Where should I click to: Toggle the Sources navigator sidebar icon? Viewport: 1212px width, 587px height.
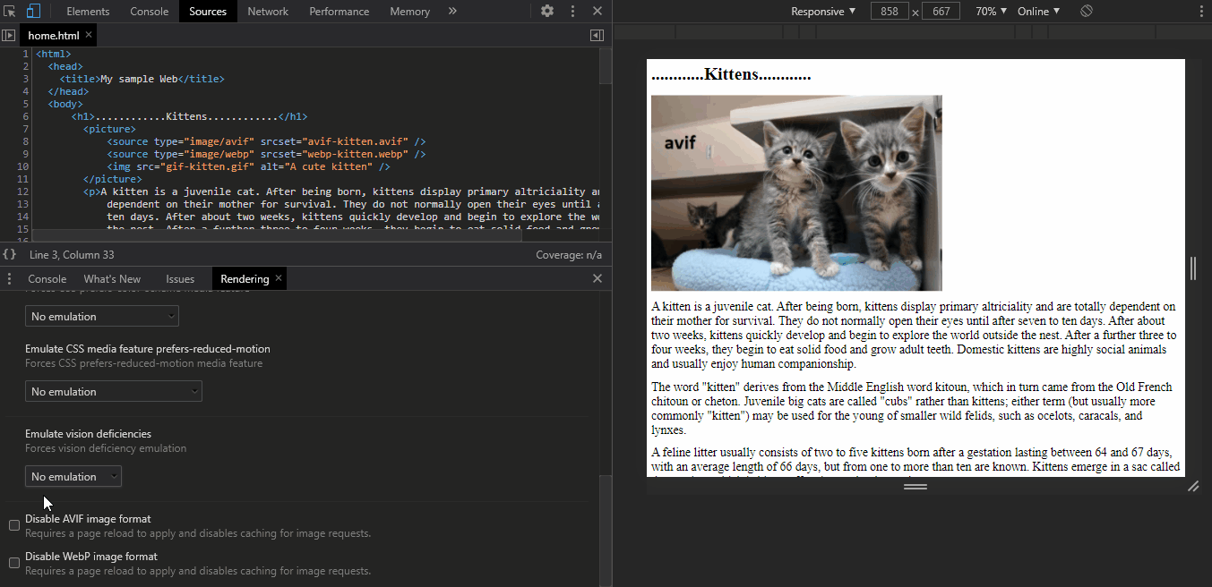pos(9,36)
